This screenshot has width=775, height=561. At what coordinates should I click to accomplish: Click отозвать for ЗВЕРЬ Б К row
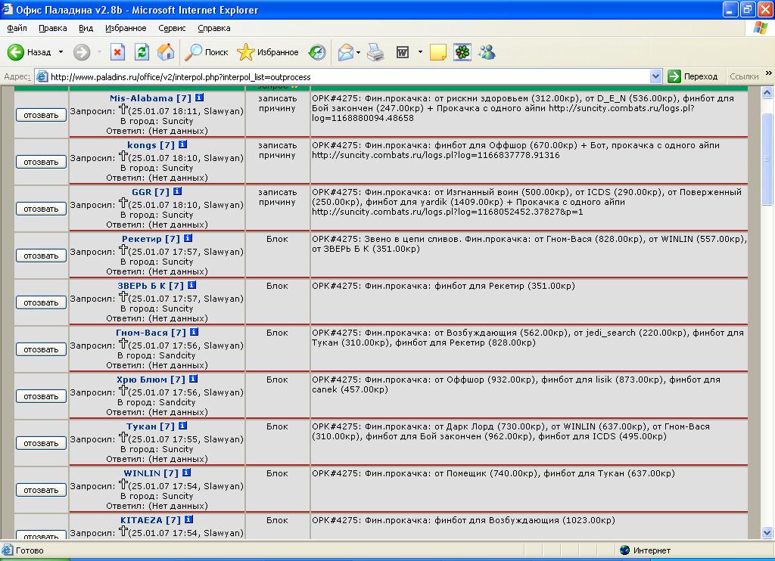(x=41, y=302)
